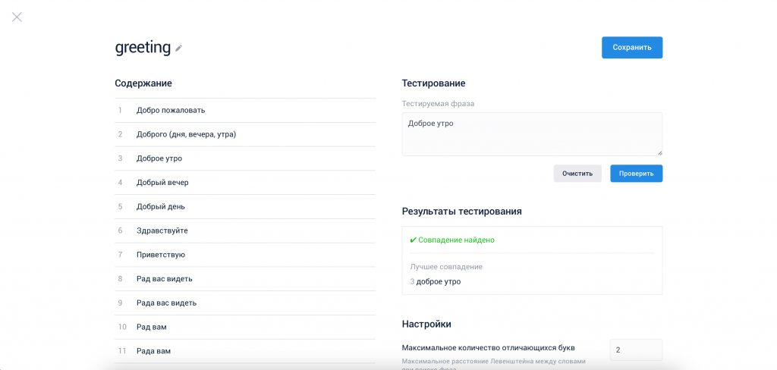Choose the Добрый вечер phrase
The height and width of the screenshot is (370, 777).
tap(162, 183)
